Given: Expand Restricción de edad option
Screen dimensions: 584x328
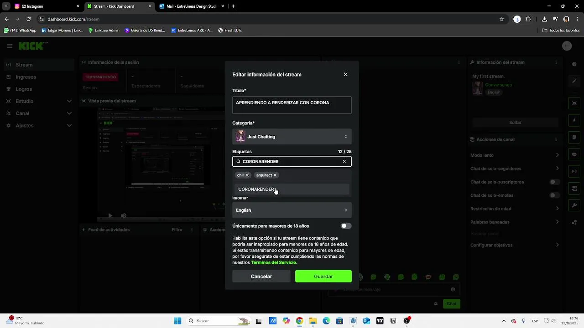Looking at the screenshot, I should pos(515,209).
